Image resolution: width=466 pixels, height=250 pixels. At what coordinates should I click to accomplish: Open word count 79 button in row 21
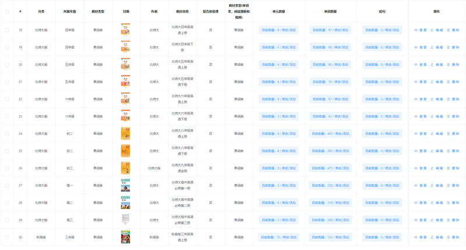tap(330, 82)
